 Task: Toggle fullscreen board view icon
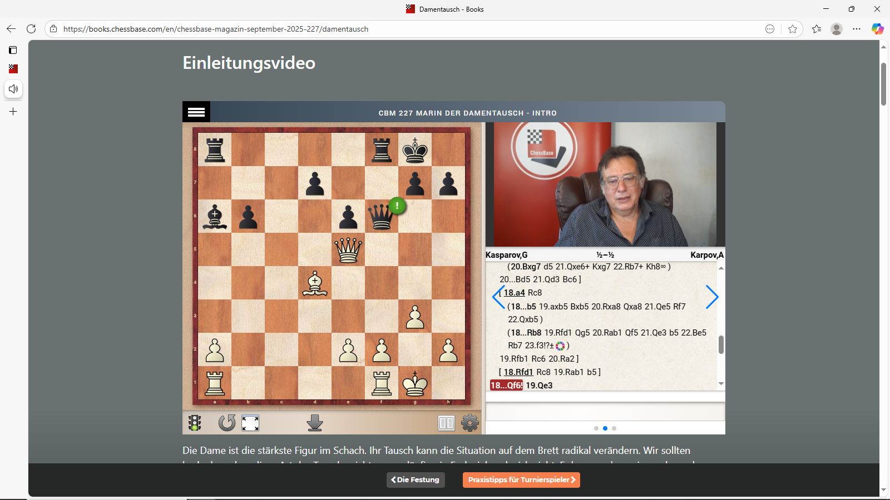(250, 423)
